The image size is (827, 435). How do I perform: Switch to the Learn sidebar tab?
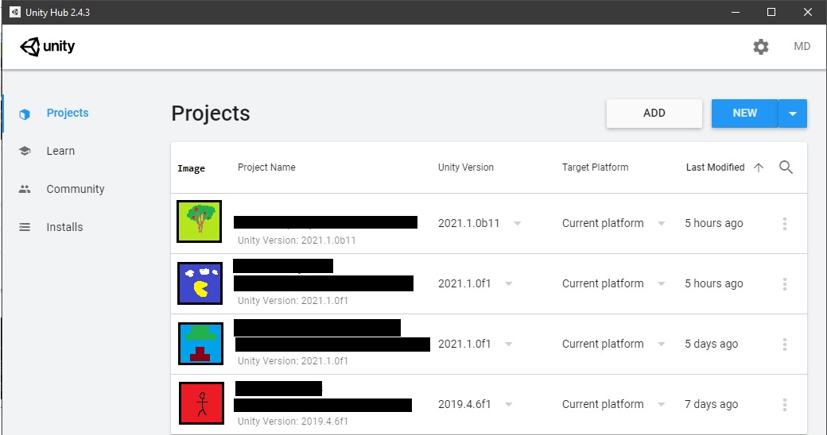(60, 151)
